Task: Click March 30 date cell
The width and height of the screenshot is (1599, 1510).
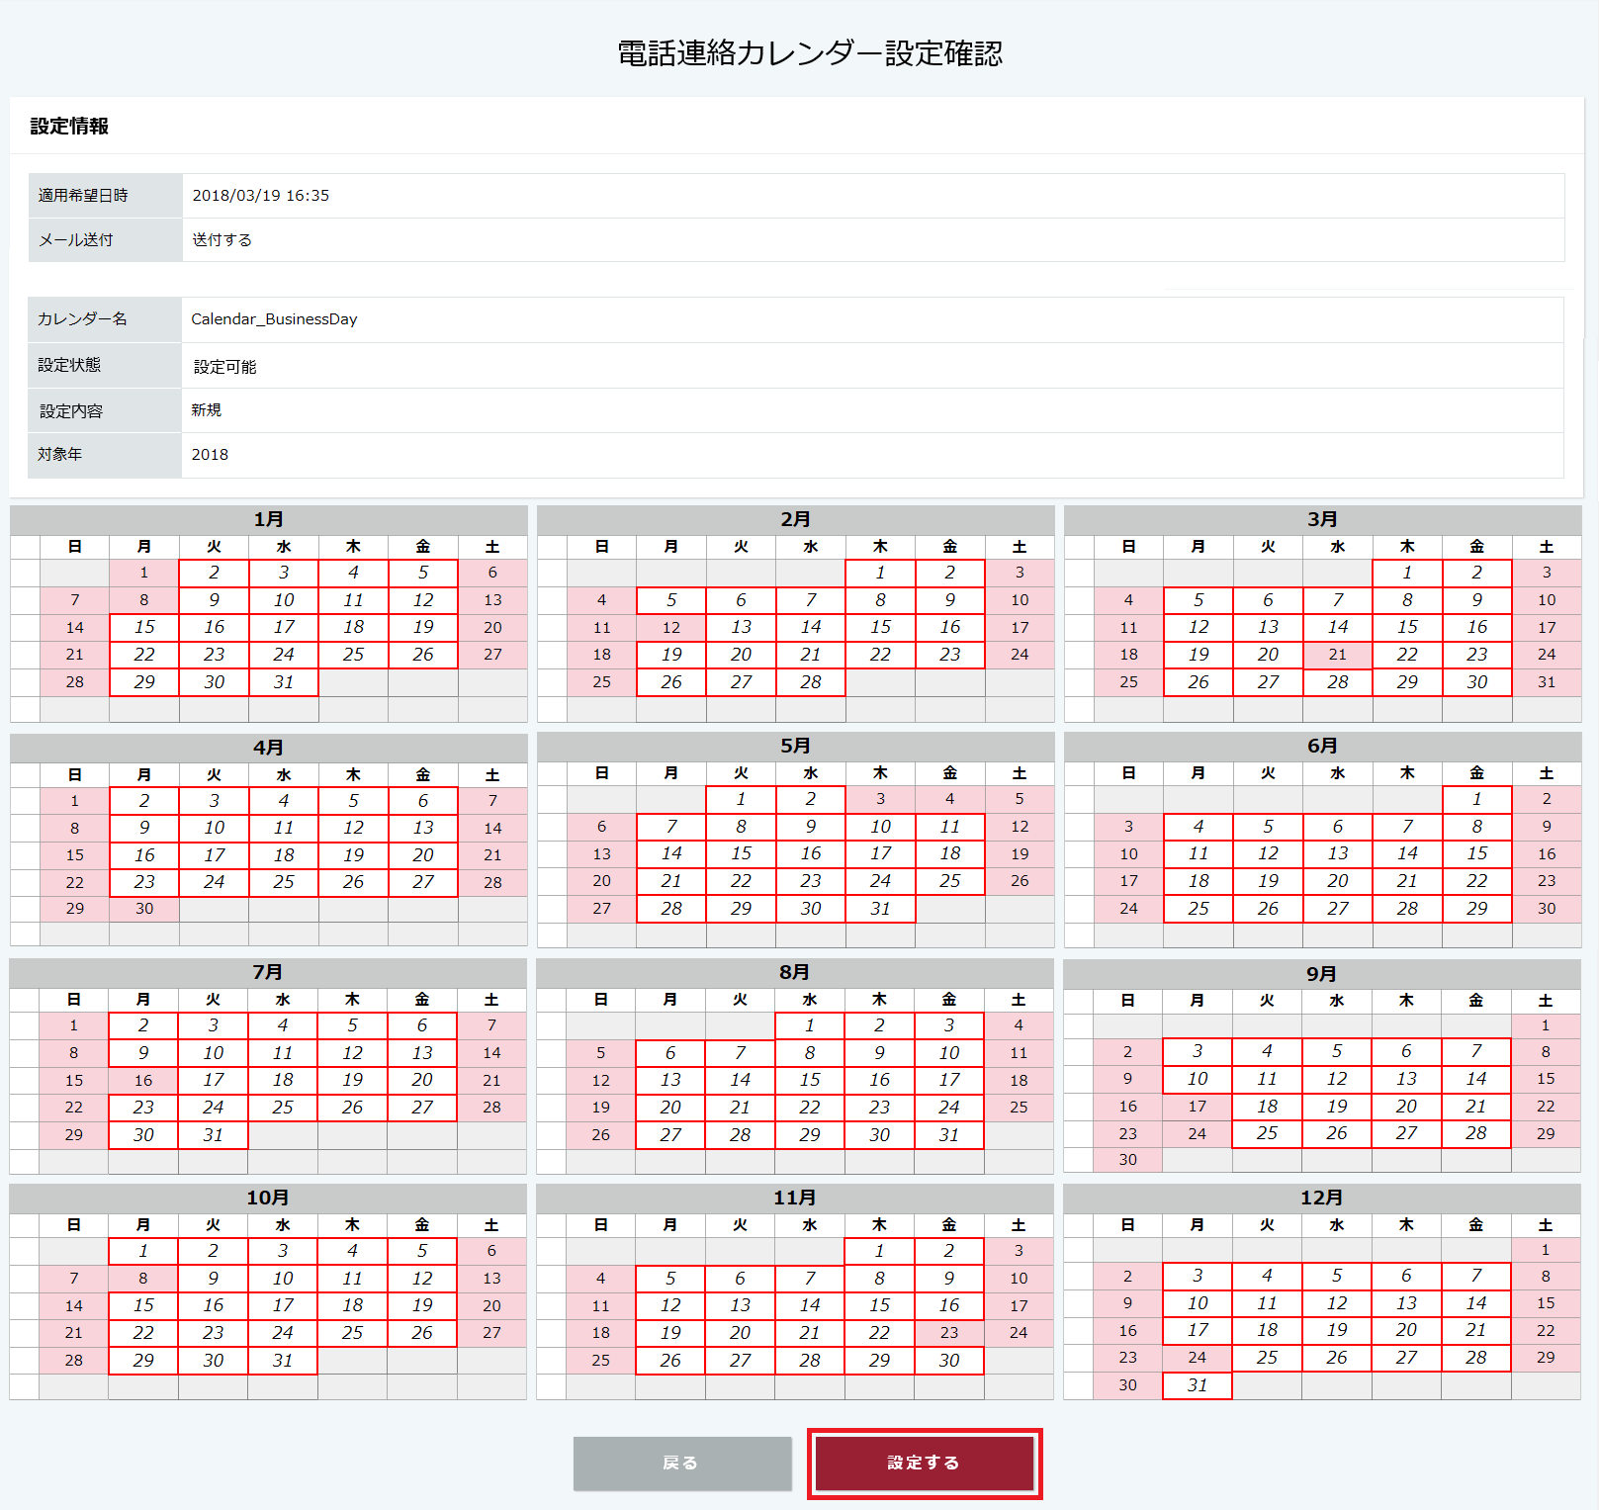Action: [x=1477, y=682]
